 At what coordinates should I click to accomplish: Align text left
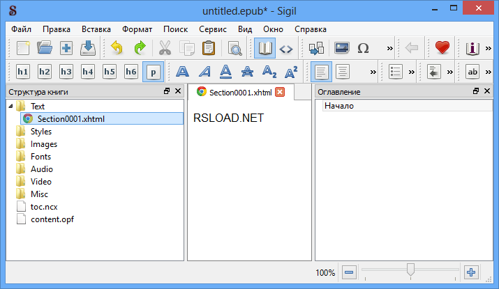tap(321, 72)
